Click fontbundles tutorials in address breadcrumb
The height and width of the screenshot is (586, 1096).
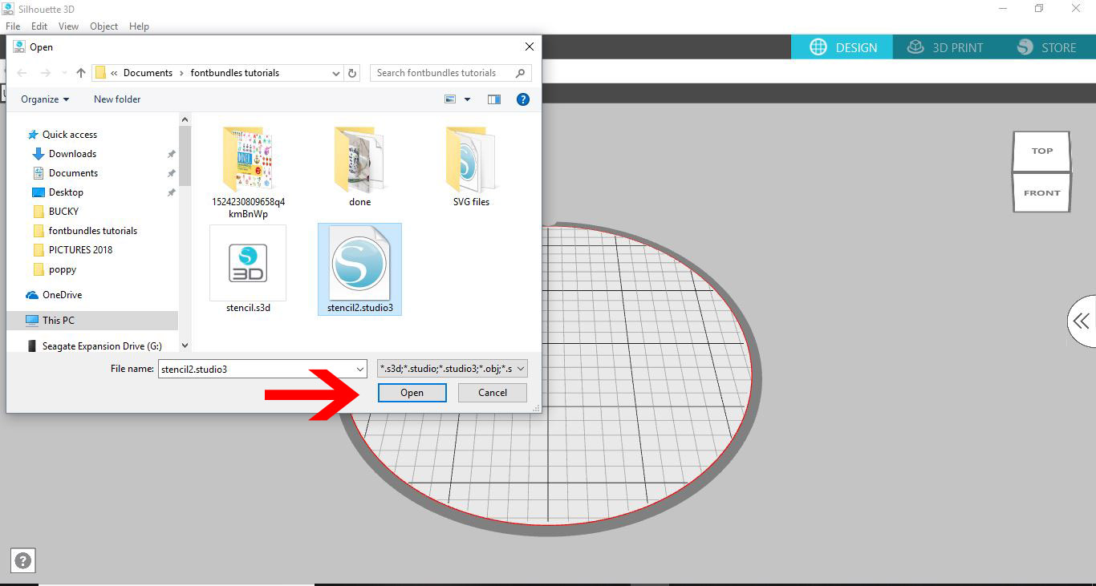[235, 73]
